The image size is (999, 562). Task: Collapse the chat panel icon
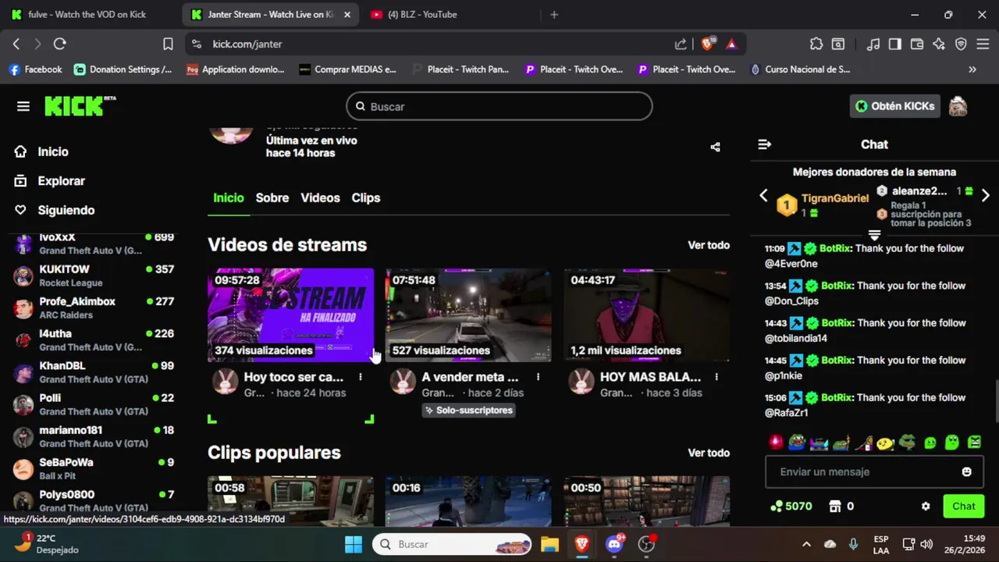[765, 144]
